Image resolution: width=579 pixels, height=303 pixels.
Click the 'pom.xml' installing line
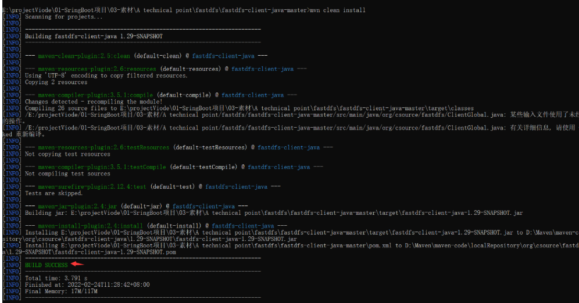pos(289,249)
